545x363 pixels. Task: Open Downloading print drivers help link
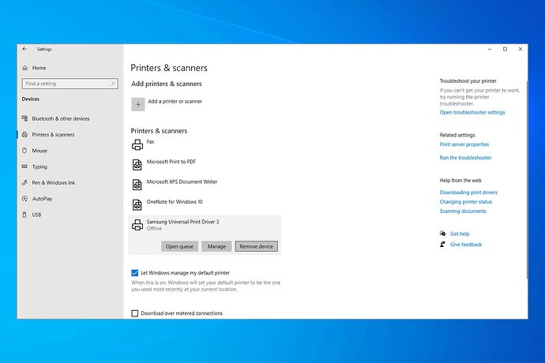coord(468,192)
